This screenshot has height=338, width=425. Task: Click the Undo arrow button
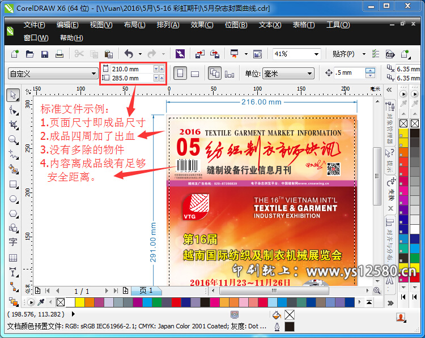click(x=129, y=54)
